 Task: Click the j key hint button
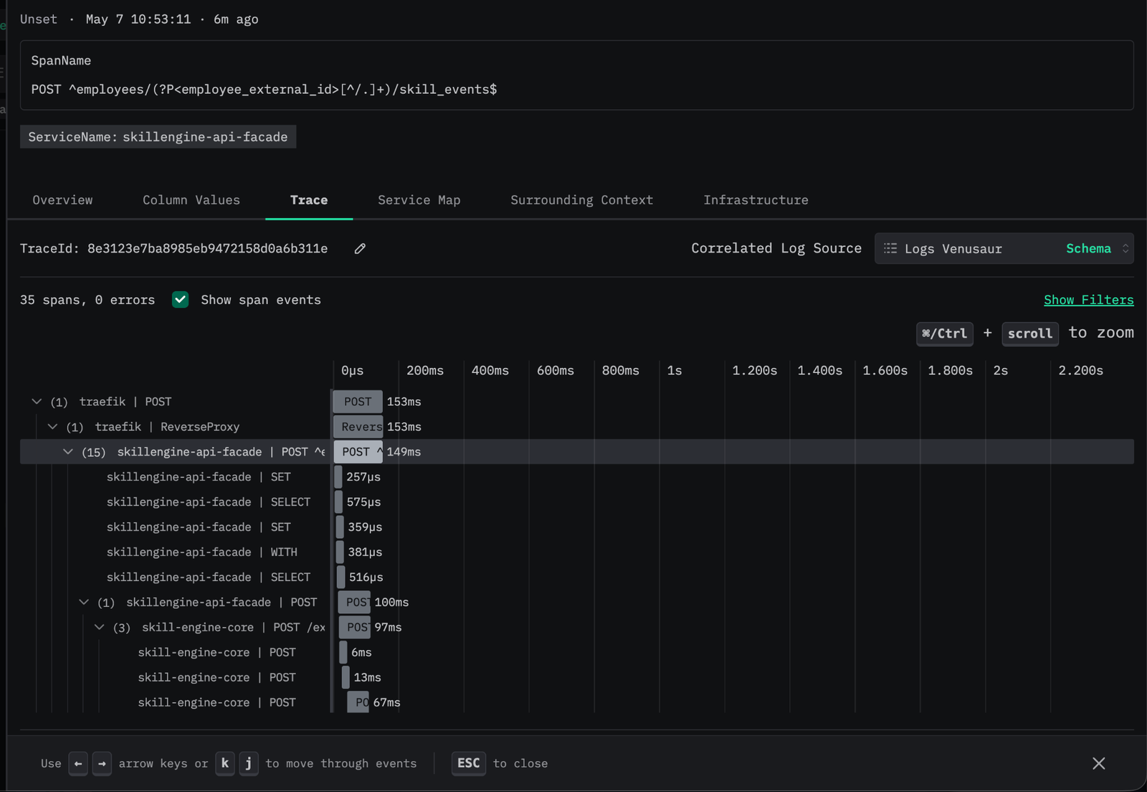point(249,763)
